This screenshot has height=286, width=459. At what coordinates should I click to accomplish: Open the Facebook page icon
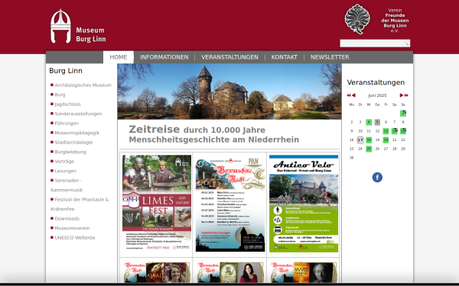point(377,177)
